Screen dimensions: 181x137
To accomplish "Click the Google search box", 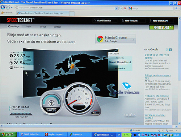I will (151, 8).
